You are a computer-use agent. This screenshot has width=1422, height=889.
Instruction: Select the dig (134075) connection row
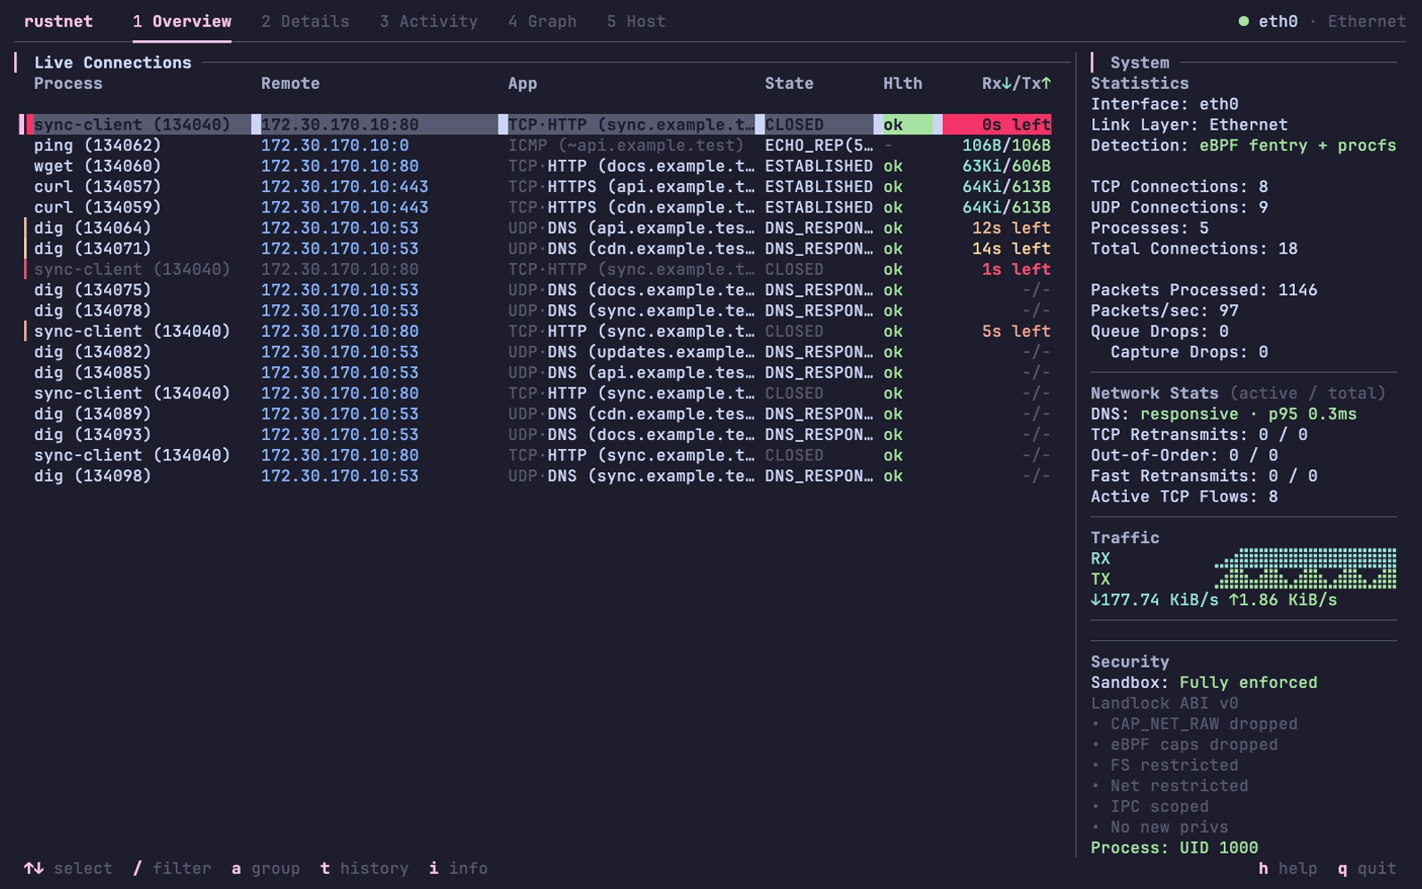[537, 290]
